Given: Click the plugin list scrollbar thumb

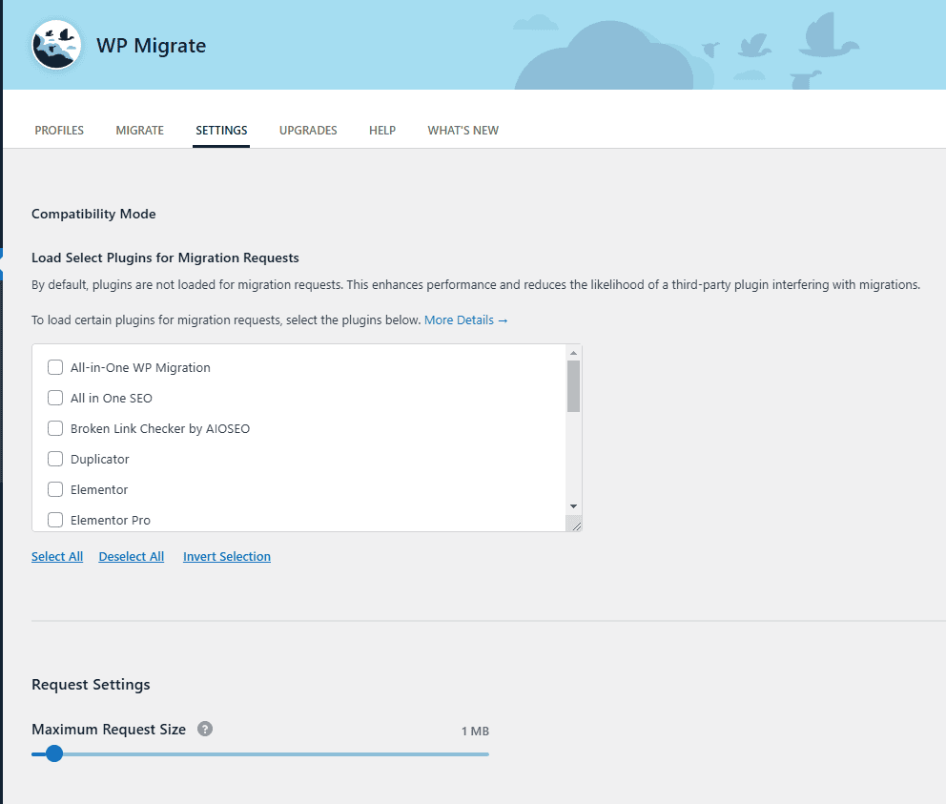Looking at the screenshot, I should click(573, 386).
